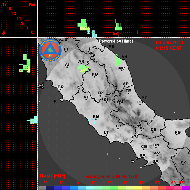Click the '30' scale value

[x=125, y=183]
